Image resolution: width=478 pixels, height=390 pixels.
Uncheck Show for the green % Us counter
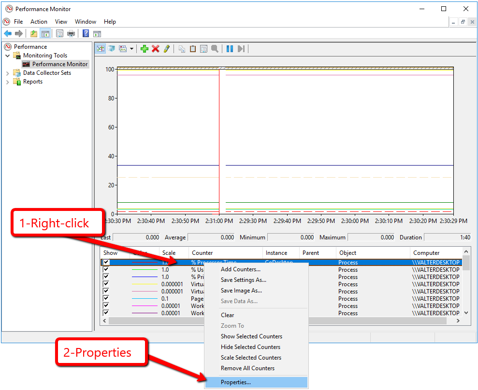[x=106, y=269]
